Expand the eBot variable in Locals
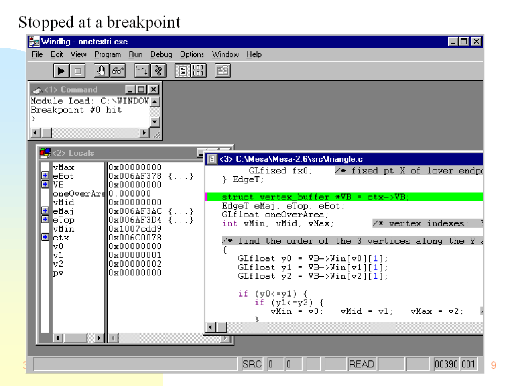 (x=45, y=176)
